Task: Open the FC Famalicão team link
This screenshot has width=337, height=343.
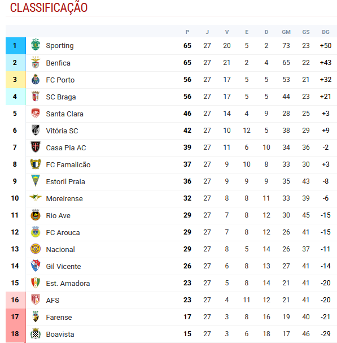Action: pyautogui.click(x=68, y=164)
